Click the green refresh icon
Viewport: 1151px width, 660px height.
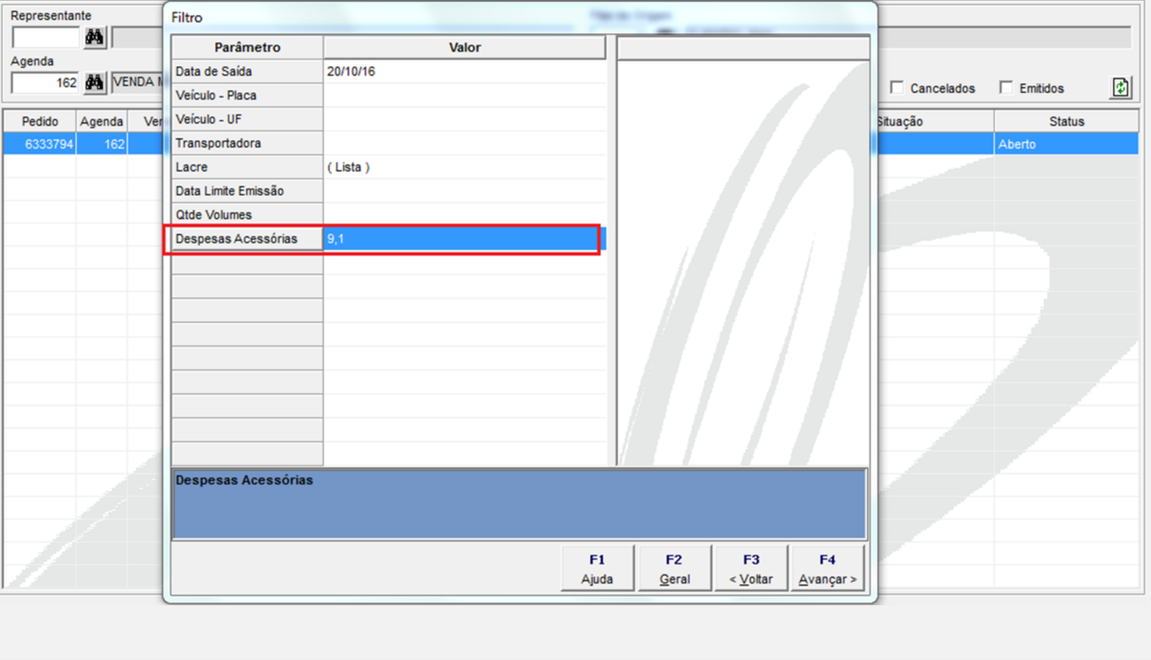(1121, 87)
